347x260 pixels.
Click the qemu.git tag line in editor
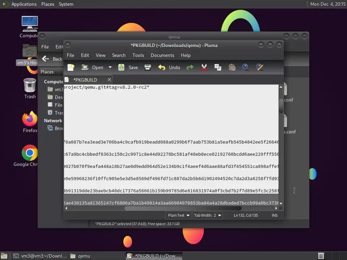[x=106, y=87]
